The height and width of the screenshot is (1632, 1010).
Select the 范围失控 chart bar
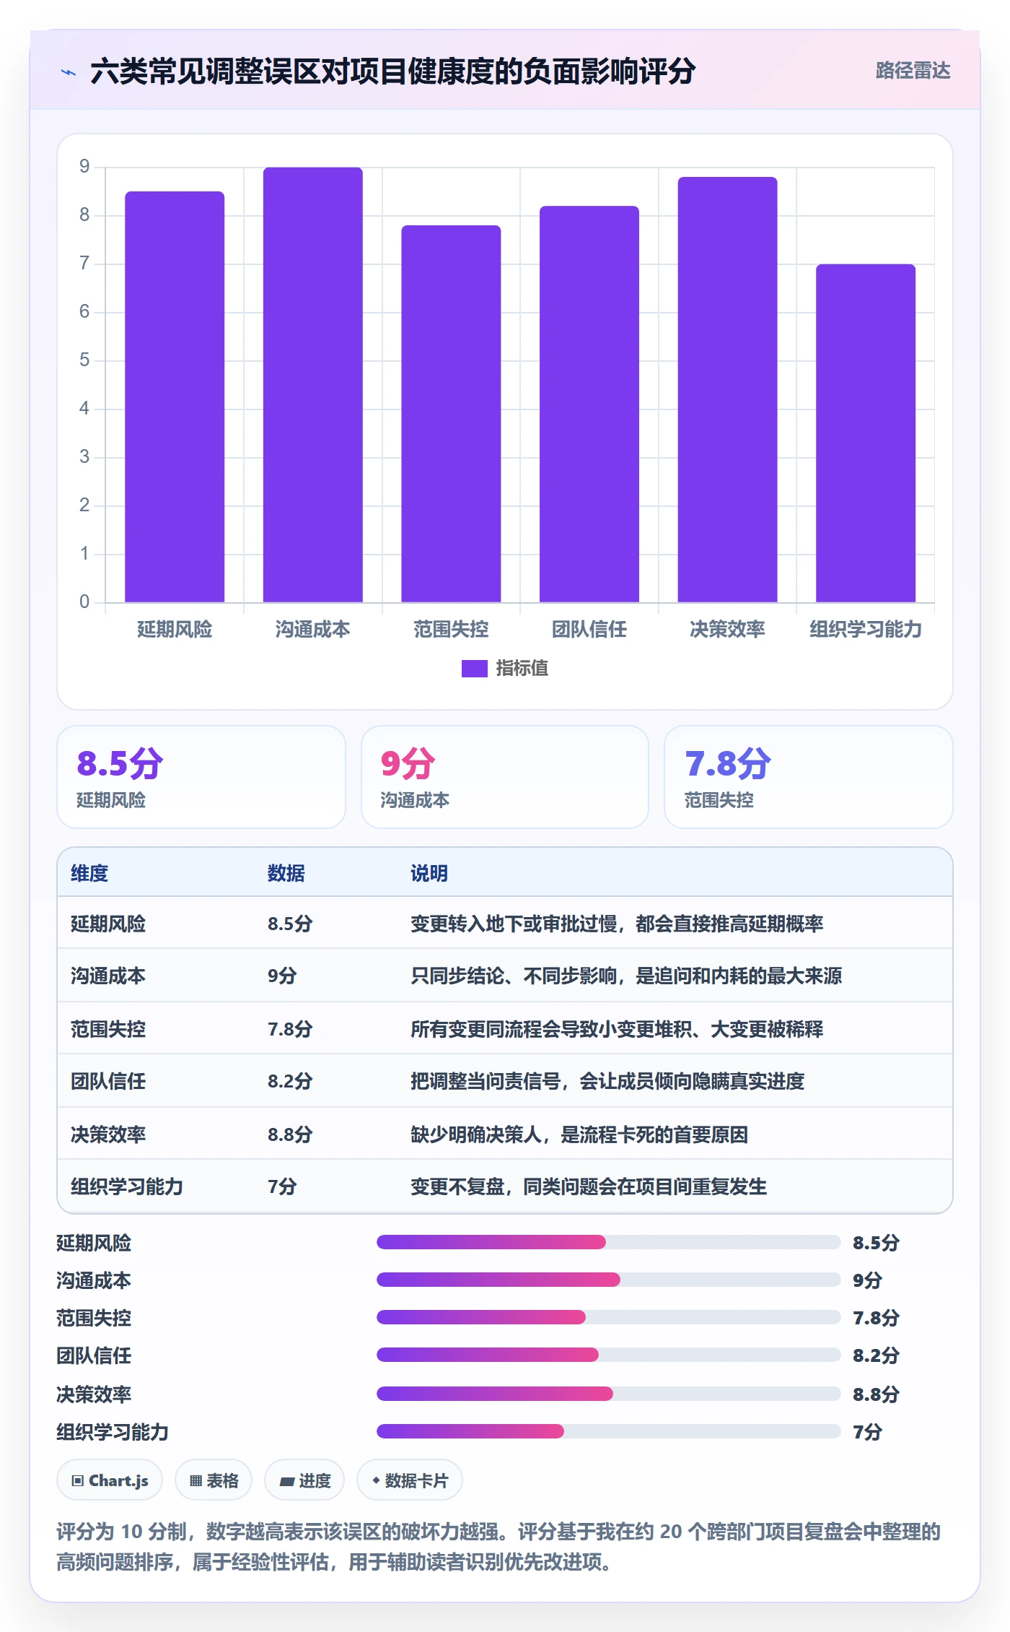tap(451, 414)
